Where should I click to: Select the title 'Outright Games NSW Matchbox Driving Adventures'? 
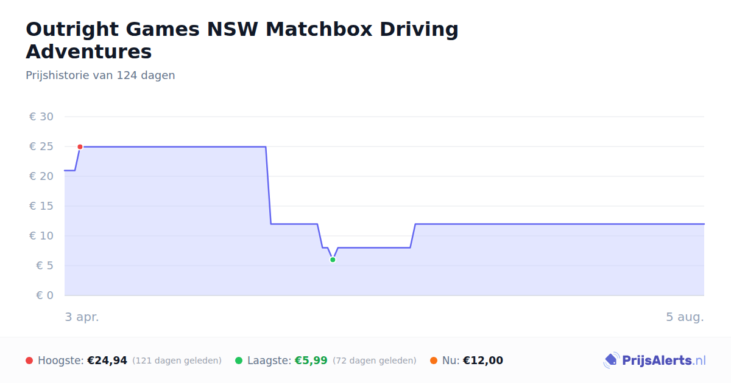coord(242,40)
